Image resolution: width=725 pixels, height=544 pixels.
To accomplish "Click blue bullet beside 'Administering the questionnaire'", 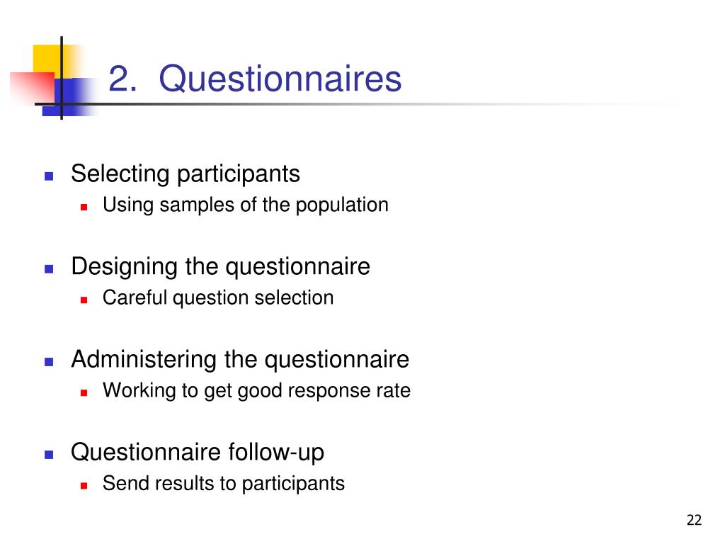I will (49, 362).
